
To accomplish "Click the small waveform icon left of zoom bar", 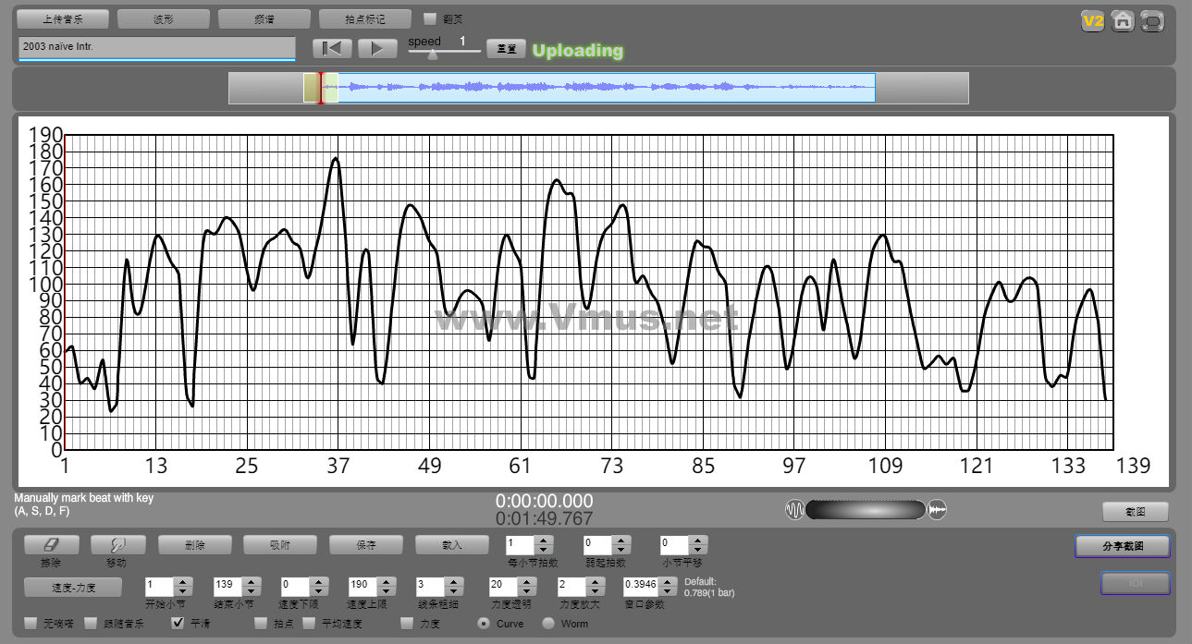I will 794,510.
